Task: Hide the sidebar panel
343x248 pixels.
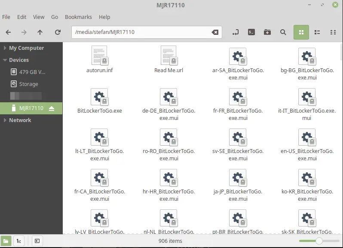Action: coord(37,241)
